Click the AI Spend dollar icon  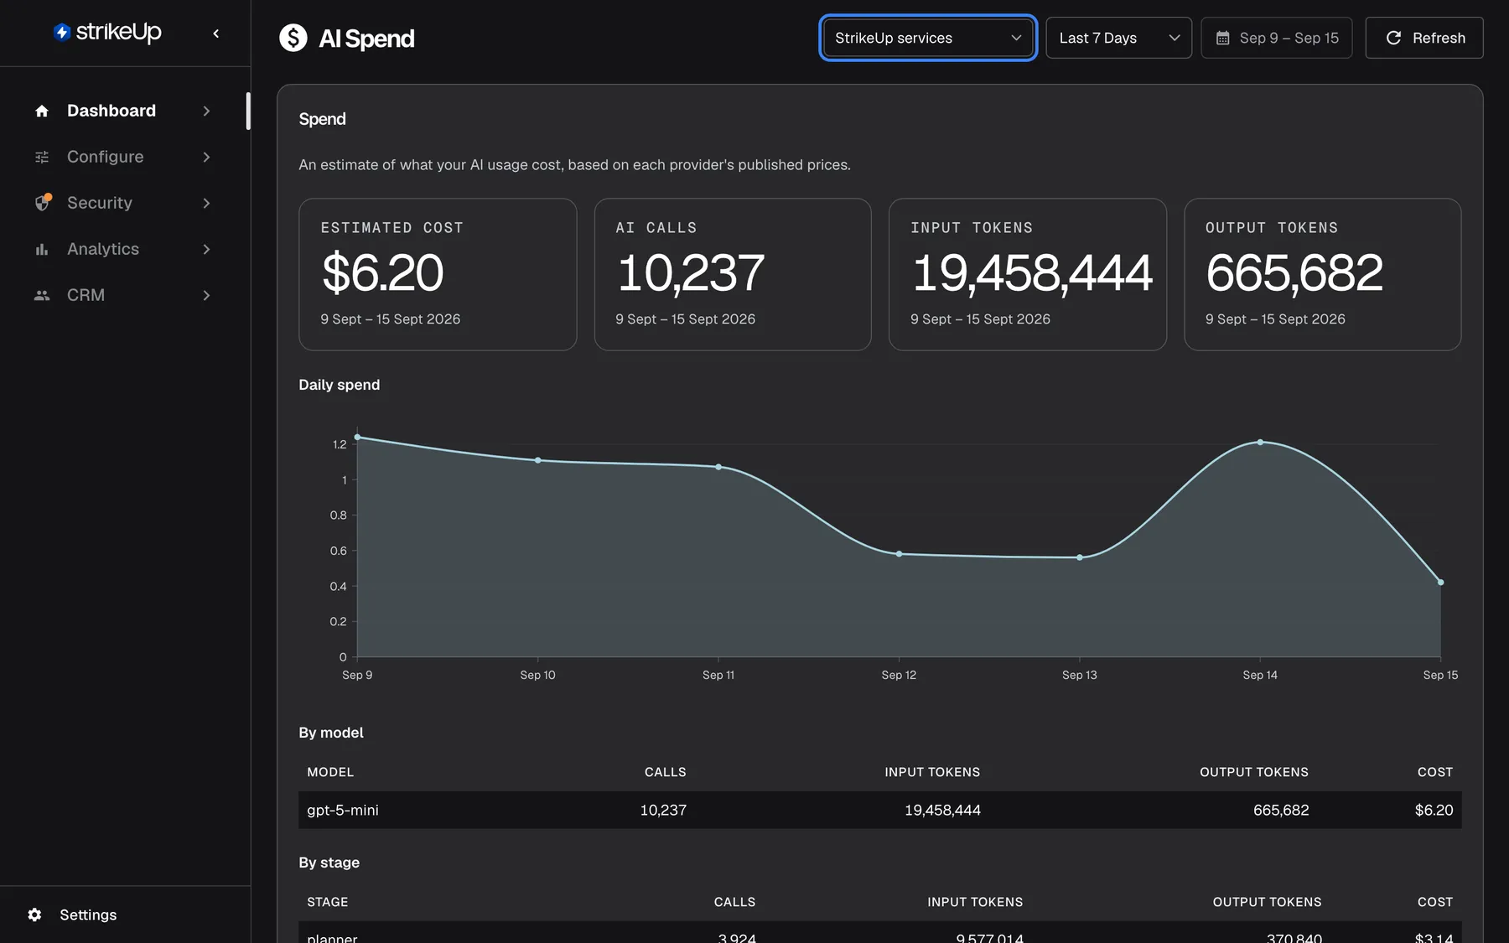[x=293, y=38]
